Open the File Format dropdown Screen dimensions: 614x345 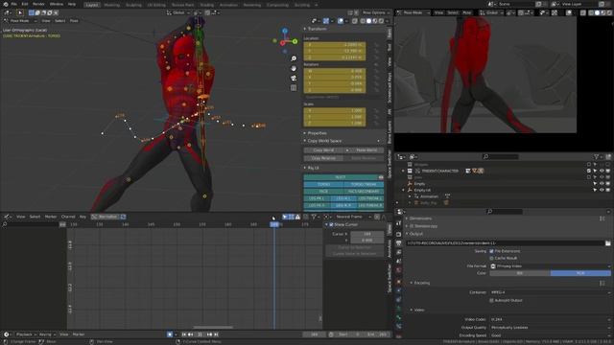coord(550,266)
